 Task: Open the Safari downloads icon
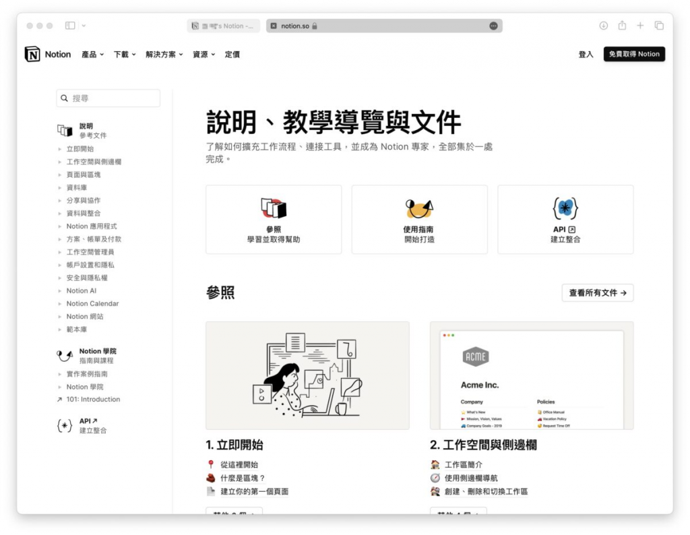604,26
